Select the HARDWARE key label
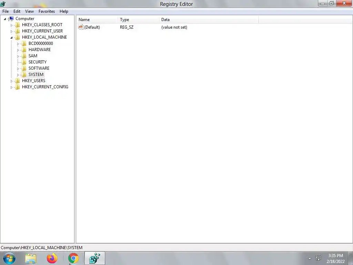353x265 pixels. 40,50
